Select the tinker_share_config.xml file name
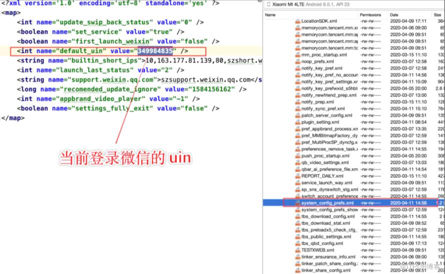445x274 pixels. tap(326, 270)
